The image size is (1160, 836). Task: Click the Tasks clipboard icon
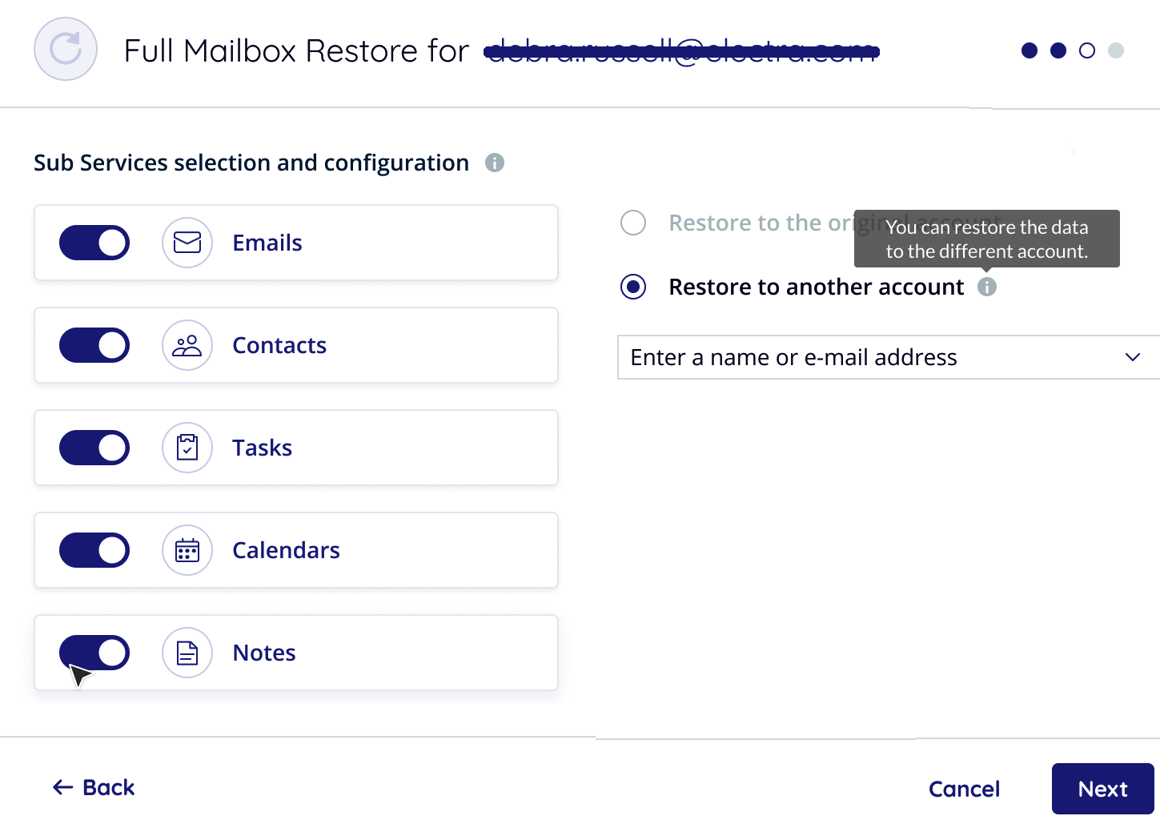pos(187,448)
